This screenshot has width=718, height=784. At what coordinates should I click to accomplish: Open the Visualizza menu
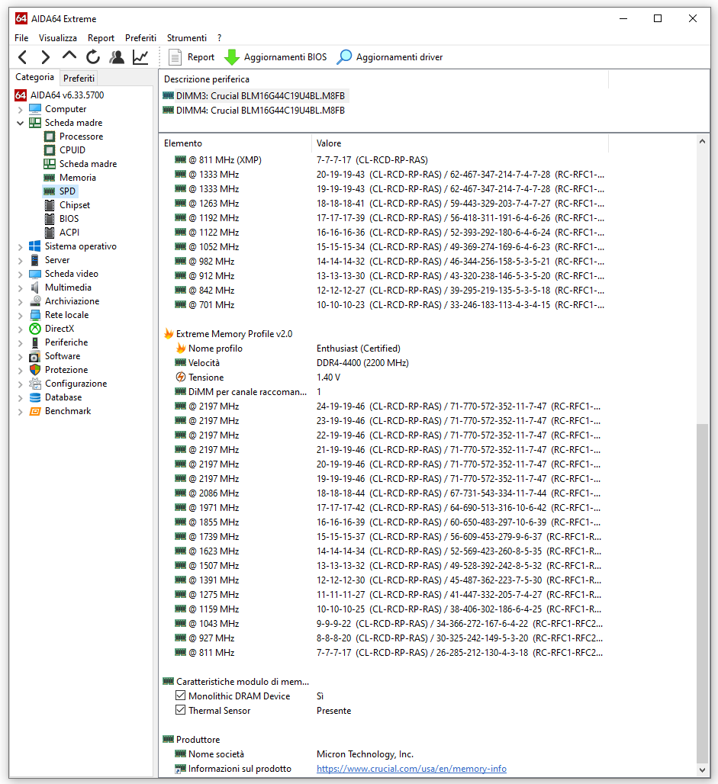point(58,38)
